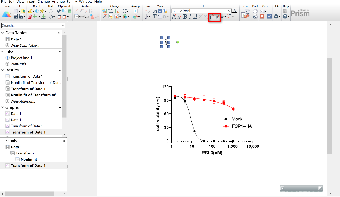Collapse the Results section
The image size is (340, 197).
pos(2,70)
